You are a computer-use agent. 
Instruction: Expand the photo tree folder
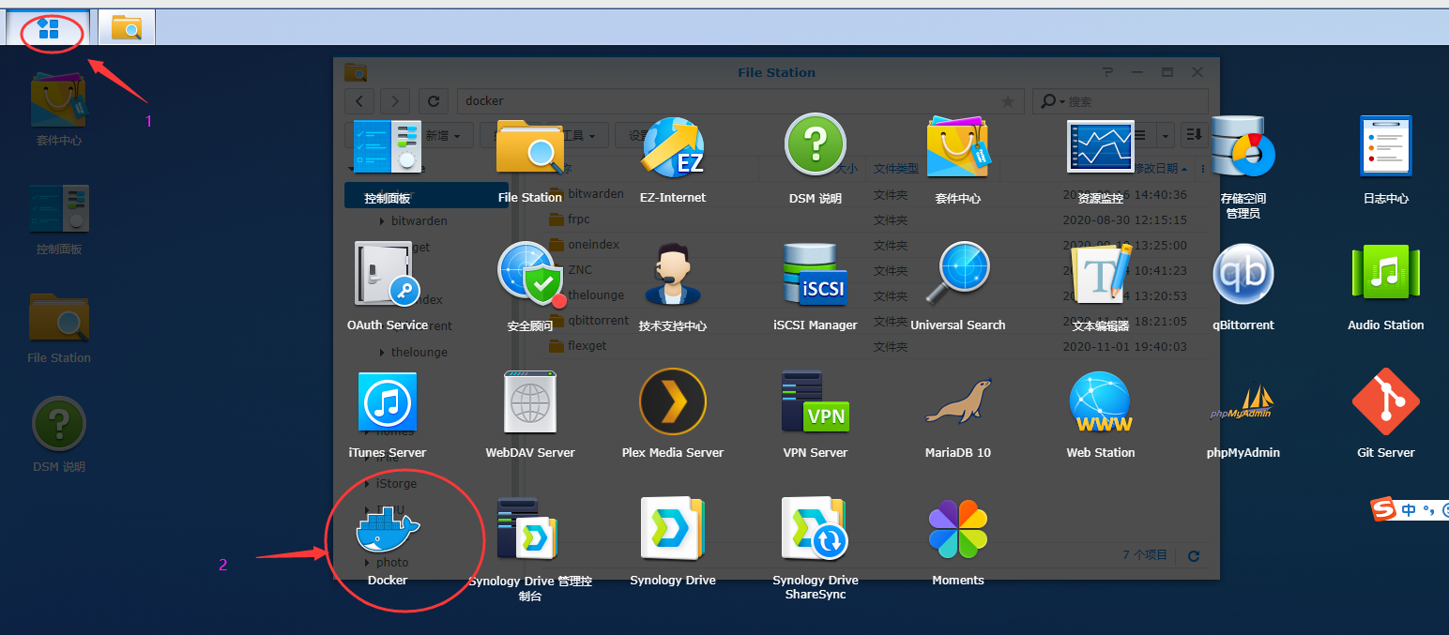pyautogui.click(x=367, y=563)
